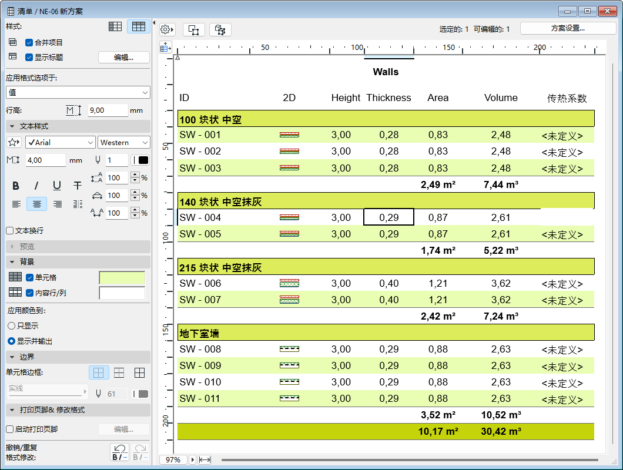Click the Bold text formatting icon

point(16,186)
